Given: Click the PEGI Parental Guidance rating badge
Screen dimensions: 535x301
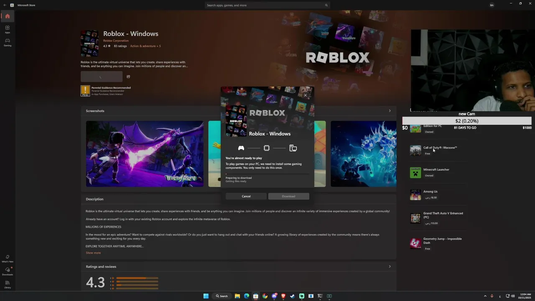Looking at the screenshot, I should tap(85, 91).
